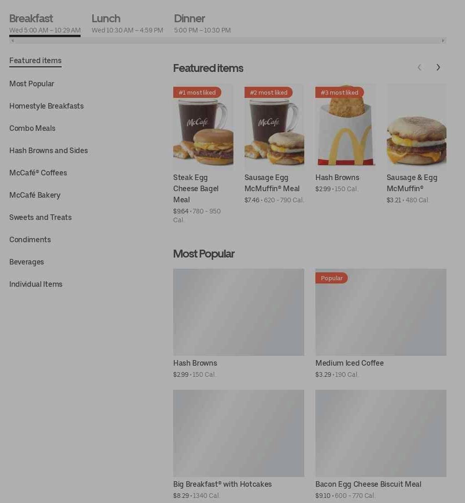Click the right arrow of the menu scrollbar
465x503 pixels.
click(443, 40)
